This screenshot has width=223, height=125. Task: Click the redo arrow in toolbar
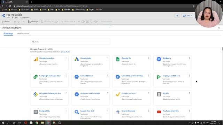18,22
